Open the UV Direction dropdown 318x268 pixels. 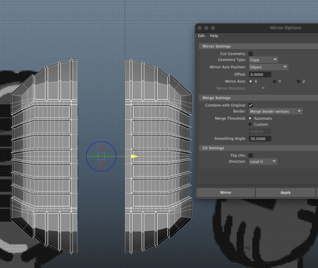[263, 161]
